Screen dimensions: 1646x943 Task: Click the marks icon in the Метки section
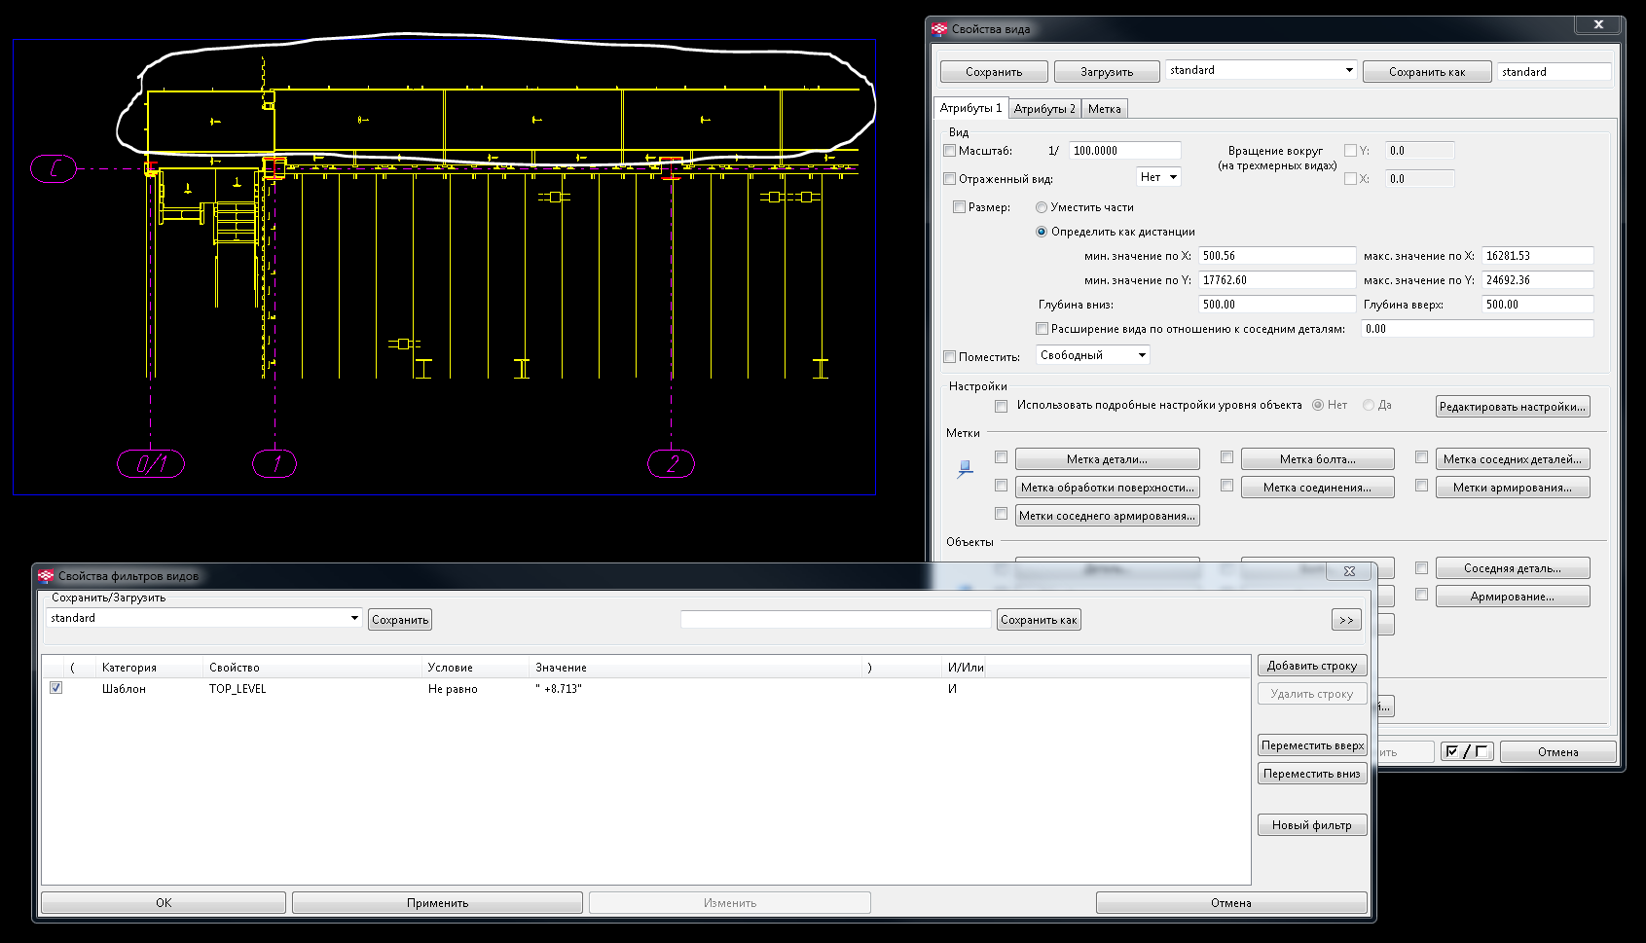click(x=965, y=469)
